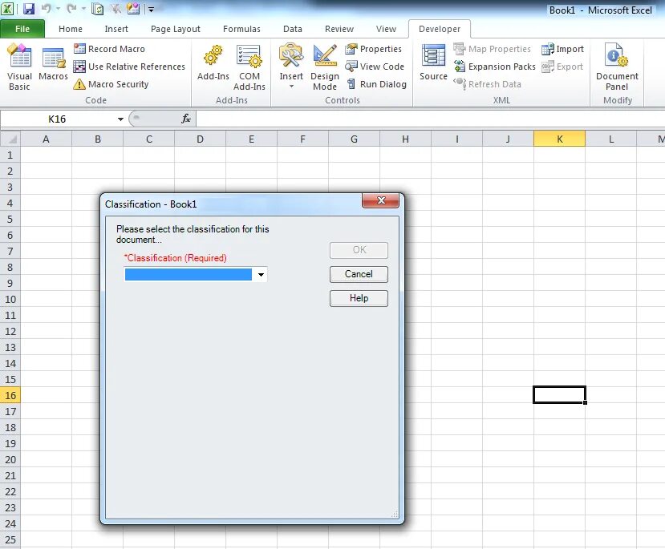Select column F header
665x549 pixels.
(302, 139)
